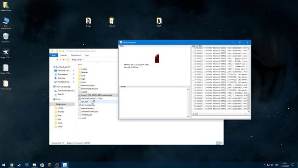Viewport: 298px width, 168px height.
Task: Click the clock in the taskbar
Action: [x=284, y=165]
